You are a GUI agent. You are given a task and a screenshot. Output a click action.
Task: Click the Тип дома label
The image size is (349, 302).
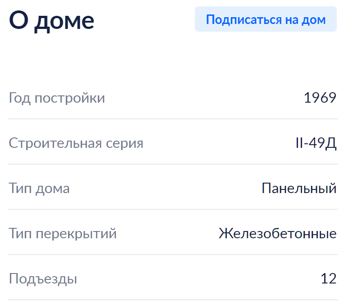pyautogui.click(x=39, y=189)
